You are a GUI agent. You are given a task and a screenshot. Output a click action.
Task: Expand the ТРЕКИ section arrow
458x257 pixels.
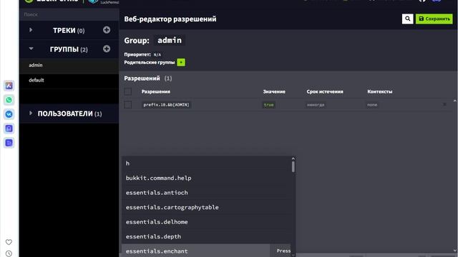31,30
